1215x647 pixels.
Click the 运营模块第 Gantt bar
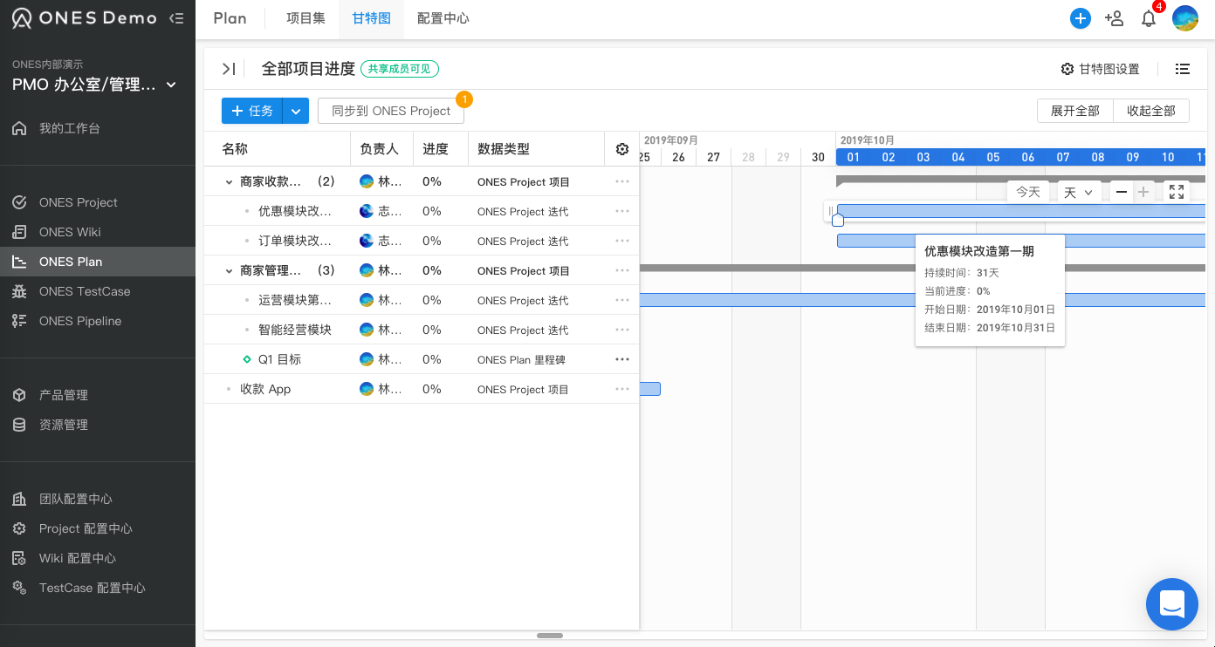tap(923, 300)
